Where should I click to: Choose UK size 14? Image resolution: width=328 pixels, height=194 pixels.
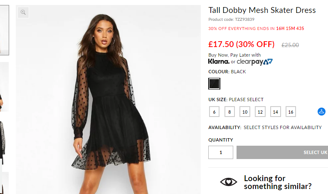[x=276, y=112]
